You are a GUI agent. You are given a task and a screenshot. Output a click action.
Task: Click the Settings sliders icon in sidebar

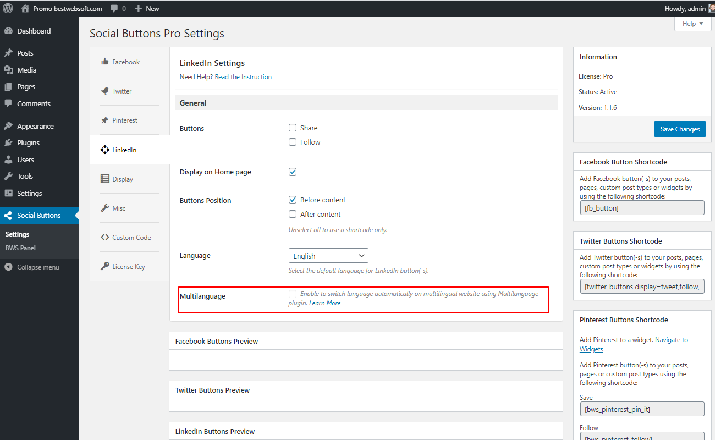tap(8, 193)
